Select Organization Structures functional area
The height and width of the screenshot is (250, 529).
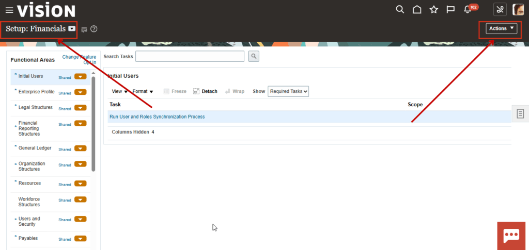click(32, 166)
